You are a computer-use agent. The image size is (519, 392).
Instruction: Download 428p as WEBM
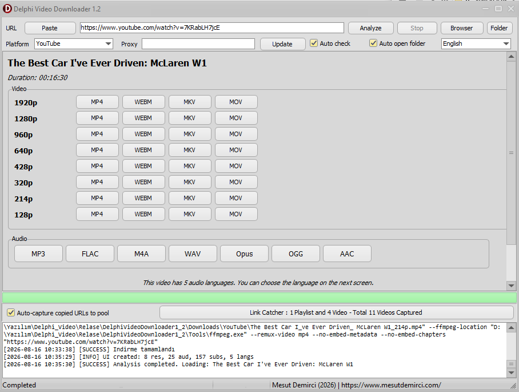click(143, 166)
